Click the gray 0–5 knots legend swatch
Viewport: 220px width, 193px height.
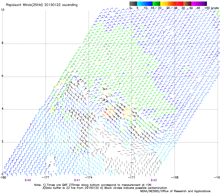[x=133, y=4]
